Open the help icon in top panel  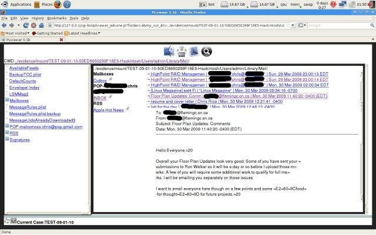click(67, 4)
